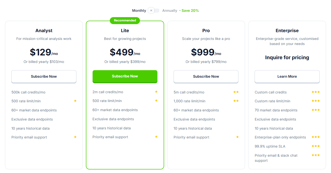Click triple-star icon beside Enterprise custom call credits
This screenshot has height=173, width=331.
316,92
